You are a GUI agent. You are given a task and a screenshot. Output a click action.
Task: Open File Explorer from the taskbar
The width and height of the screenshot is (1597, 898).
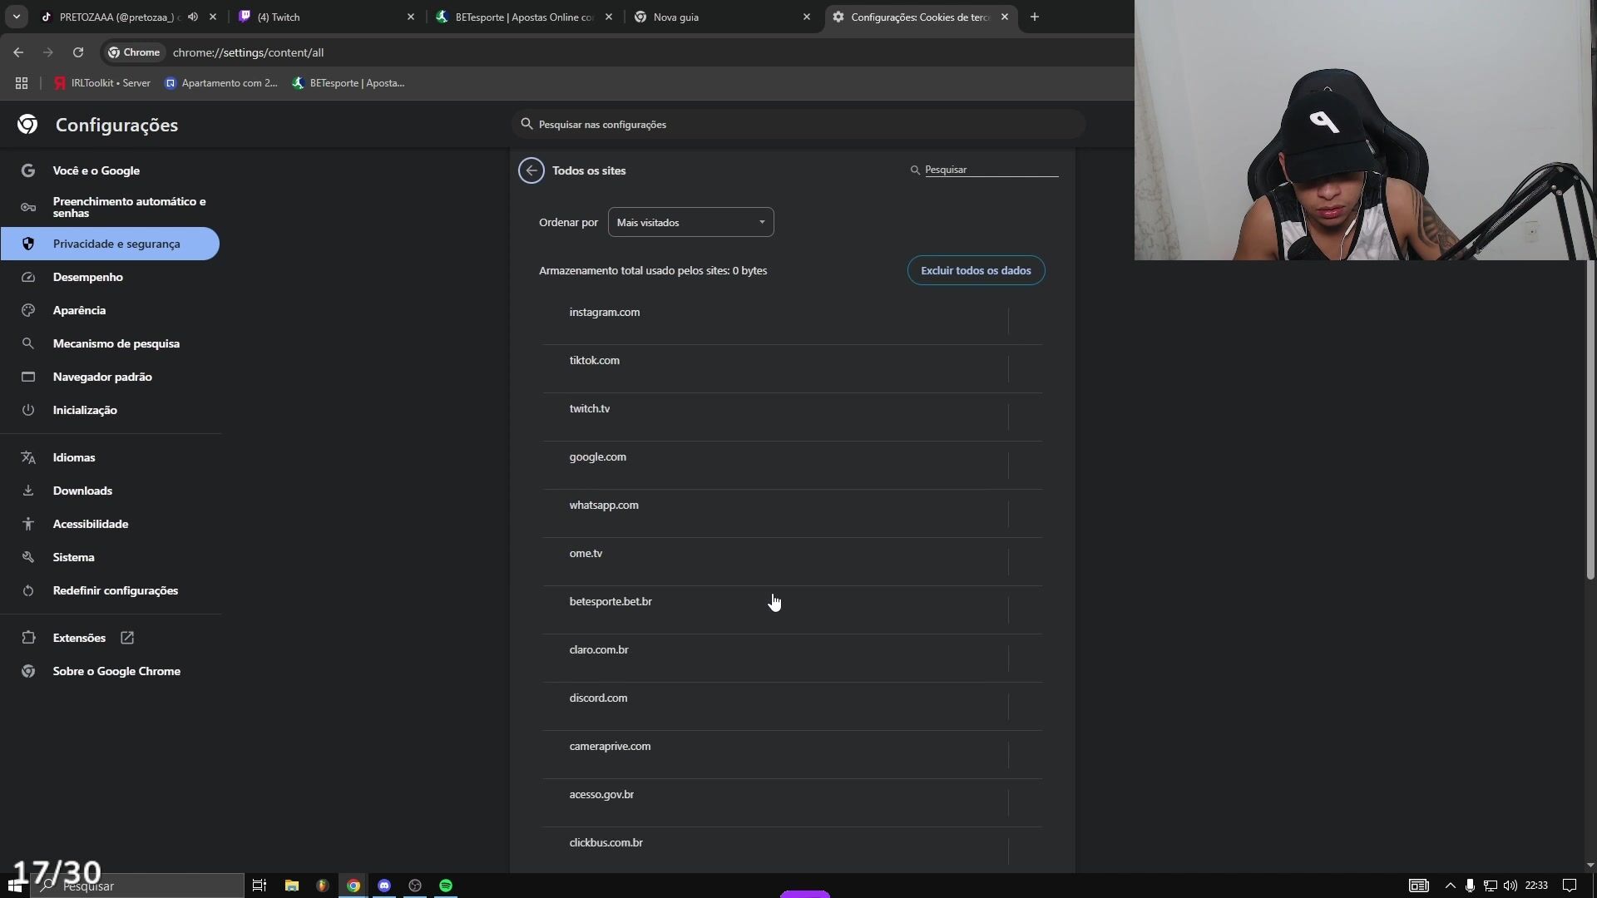[291, 886]
